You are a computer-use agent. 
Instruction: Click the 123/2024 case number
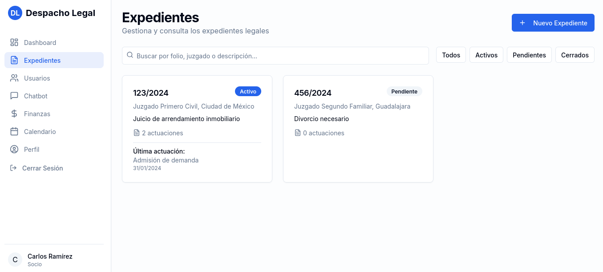151,93
